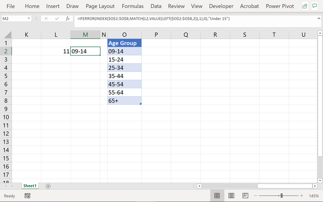Click the Insert Function fx icon
323x202 pixels.
(68, 18)
